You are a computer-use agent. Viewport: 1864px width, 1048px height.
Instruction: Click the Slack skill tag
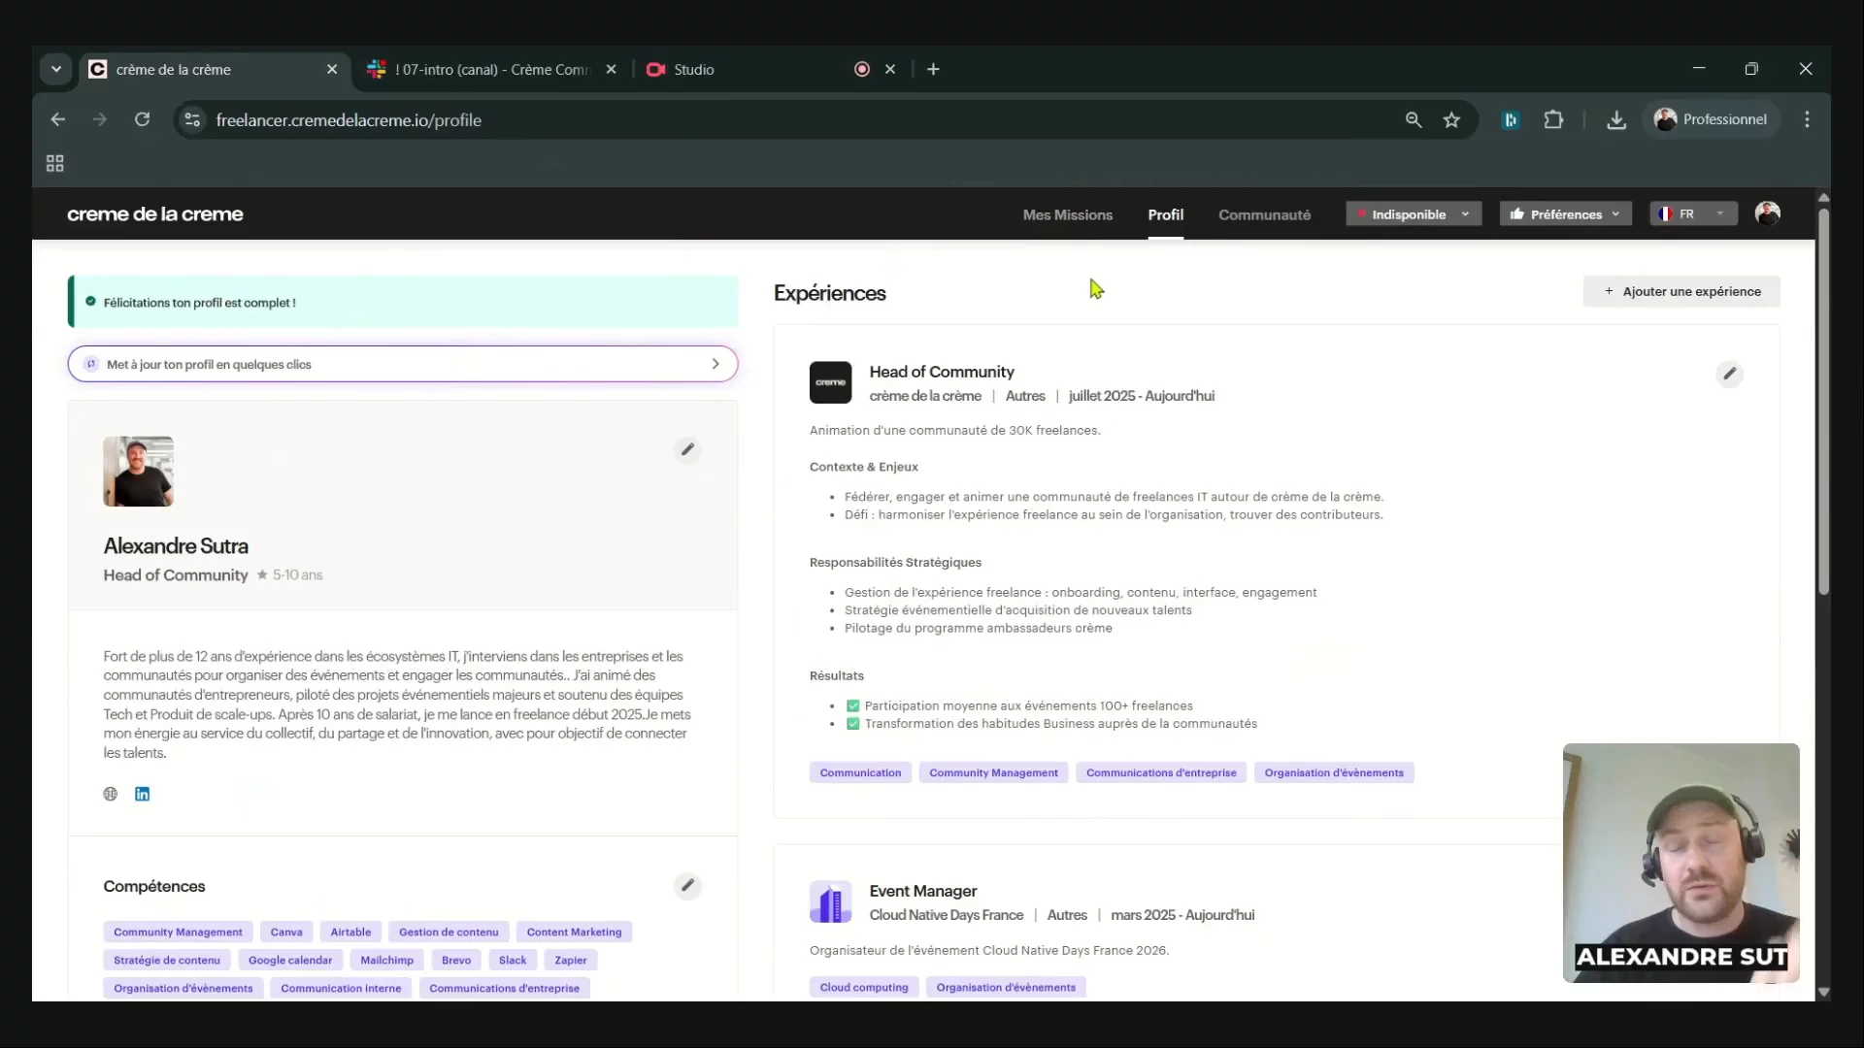(x=513, y=960)
